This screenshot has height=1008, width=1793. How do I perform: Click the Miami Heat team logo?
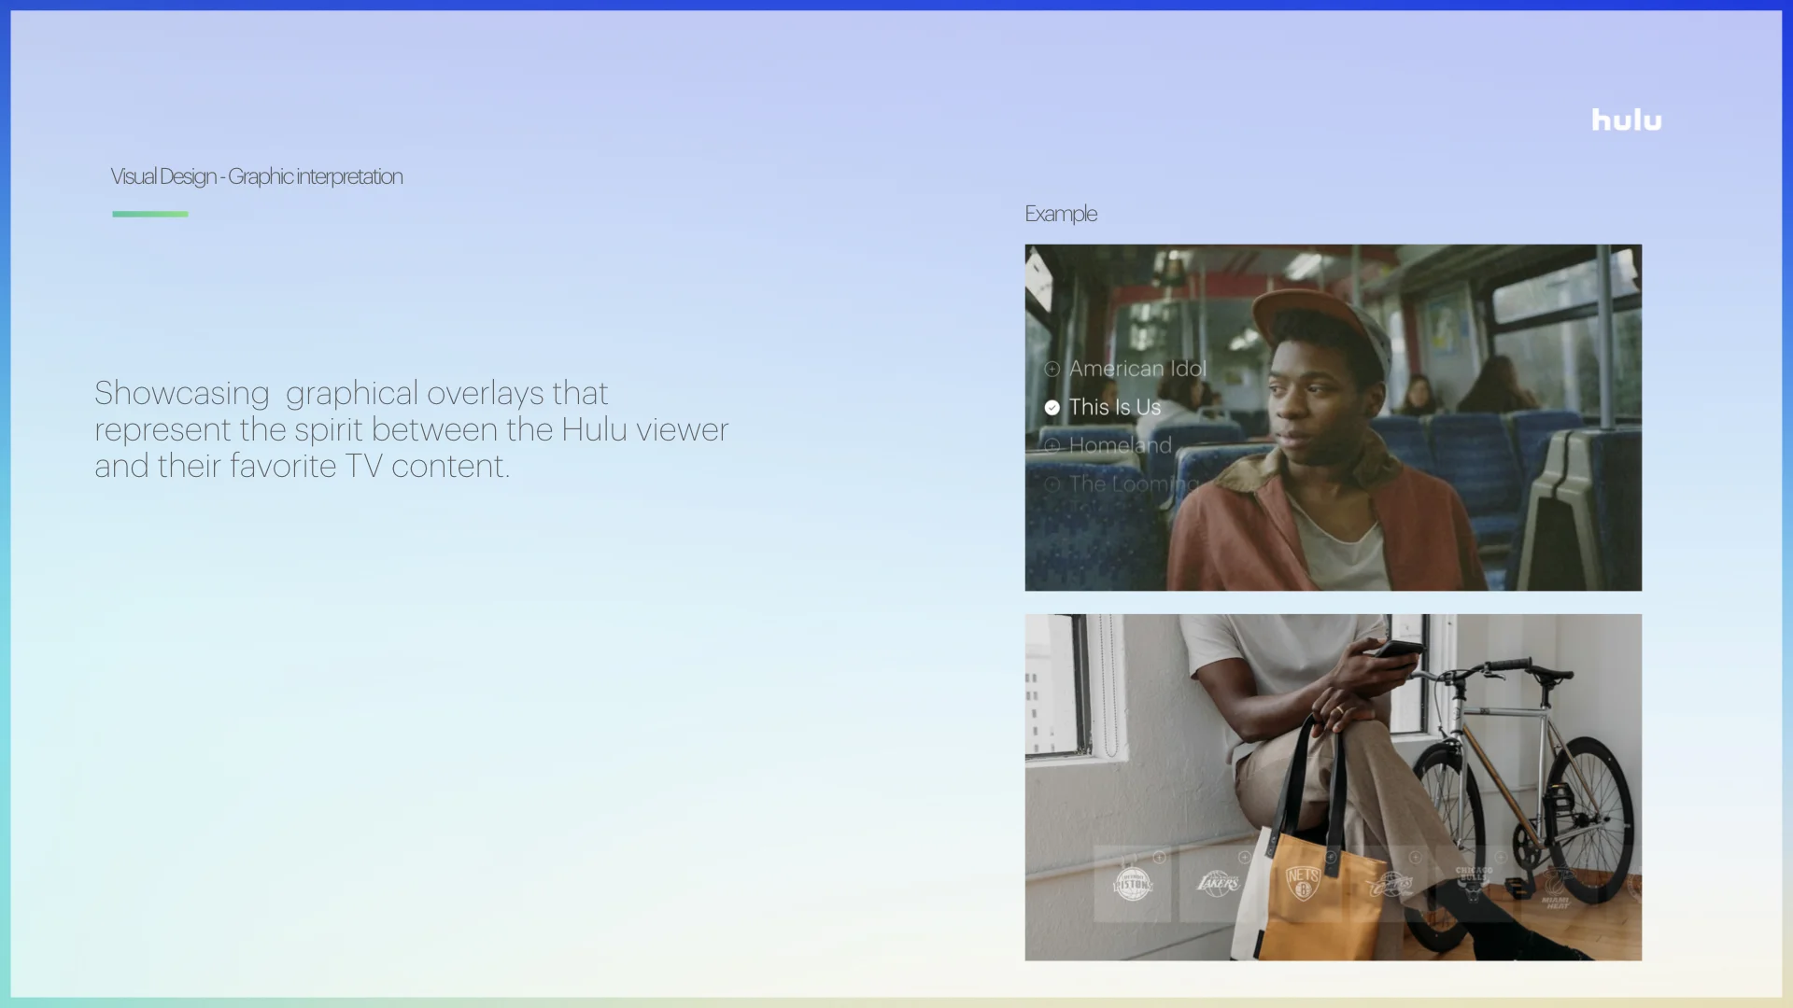tap(1557, 887)
